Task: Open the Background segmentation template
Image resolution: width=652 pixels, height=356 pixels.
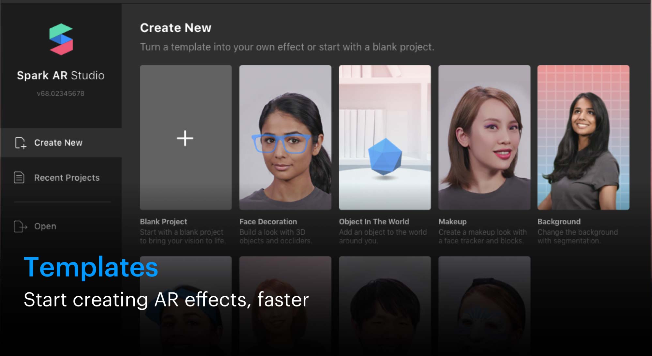Action: tap(583, 137)
